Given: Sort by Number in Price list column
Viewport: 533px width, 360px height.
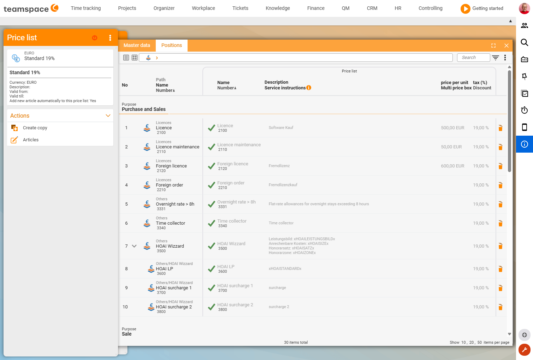Looking at the screenshot, I should point(227,88).
